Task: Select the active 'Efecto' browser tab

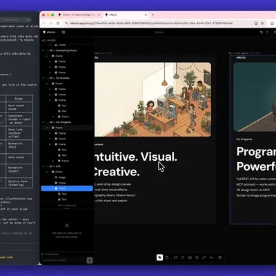Action: (x=126, y=14)
